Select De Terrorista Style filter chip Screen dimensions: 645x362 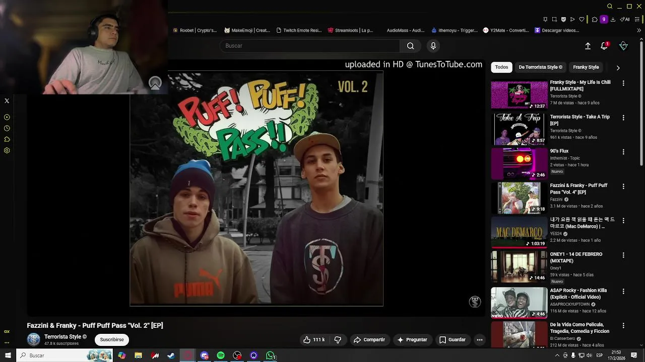click(540, 67)
